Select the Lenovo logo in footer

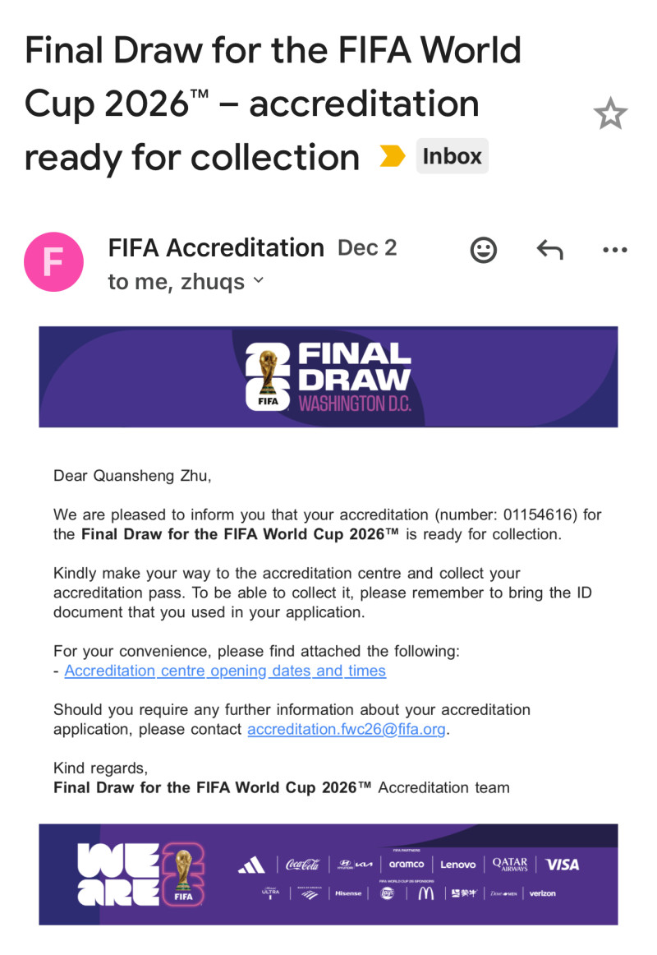(457, 865)
